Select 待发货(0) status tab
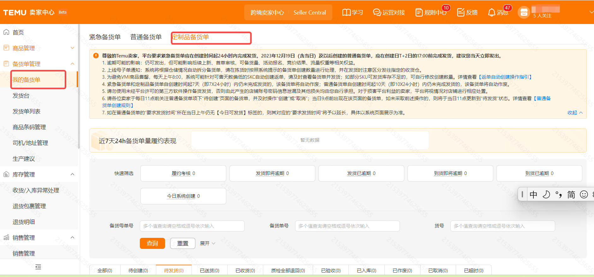 174,270
